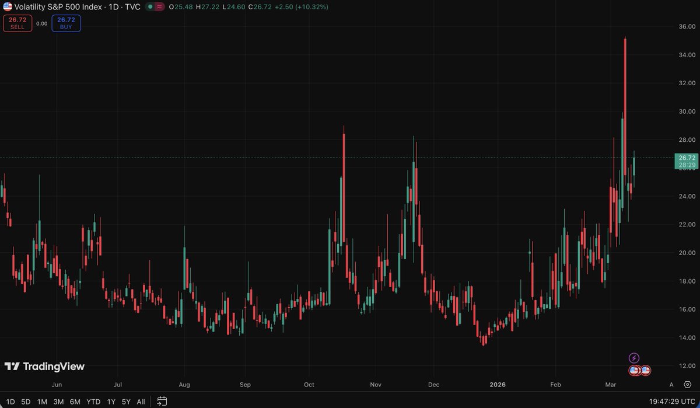Click the blue BUY button showing 26.72
The width and height of the screenshot is (700, 408).
point(65,23)
